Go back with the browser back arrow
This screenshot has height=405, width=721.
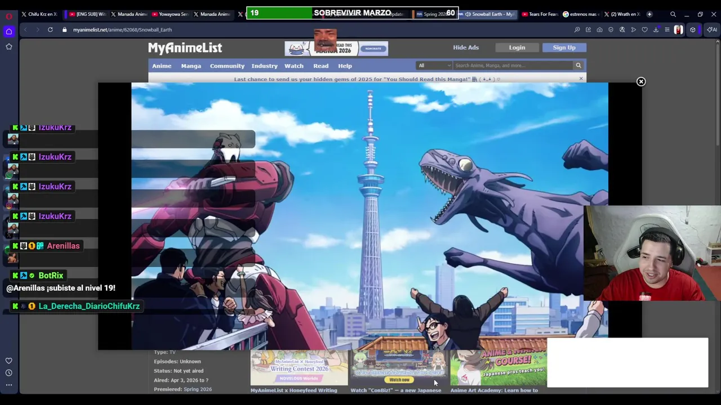click(25, 30)
